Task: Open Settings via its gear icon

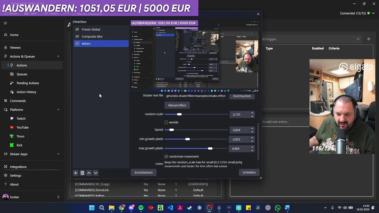Action: (x=6, y=175)
